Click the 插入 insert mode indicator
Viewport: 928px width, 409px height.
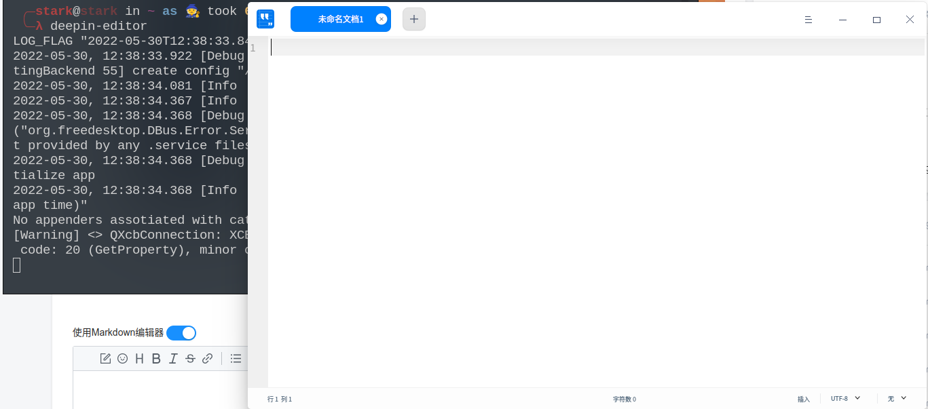pos(803,399)
